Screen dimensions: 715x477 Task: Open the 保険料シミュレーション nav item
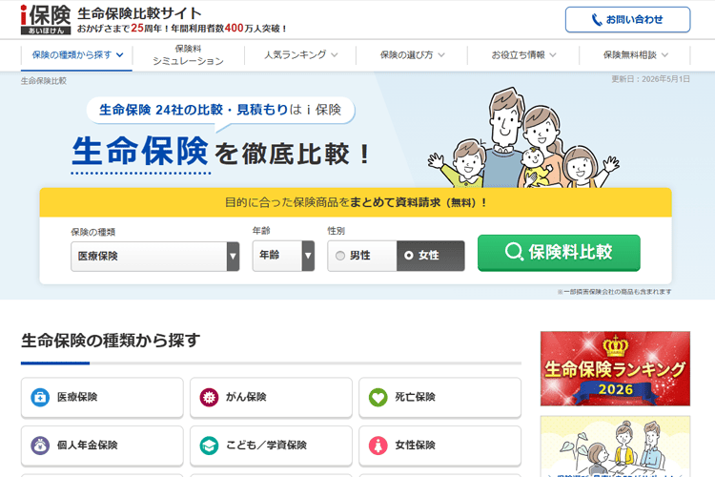[x=188, y=55]
